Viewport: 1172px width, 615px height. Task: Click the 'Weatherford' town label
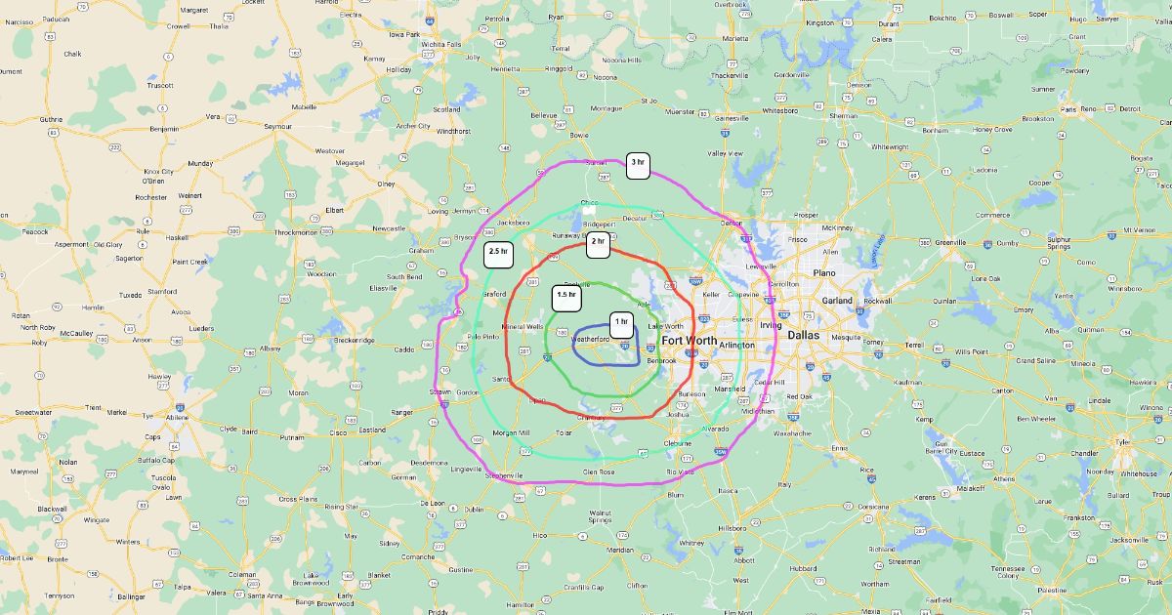(591, 339)
